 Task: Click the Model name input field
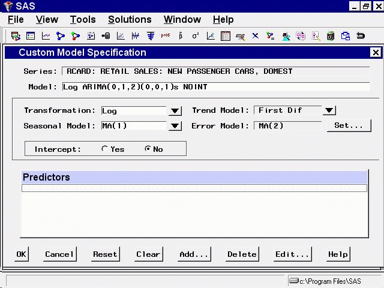[x=216, y=86]
